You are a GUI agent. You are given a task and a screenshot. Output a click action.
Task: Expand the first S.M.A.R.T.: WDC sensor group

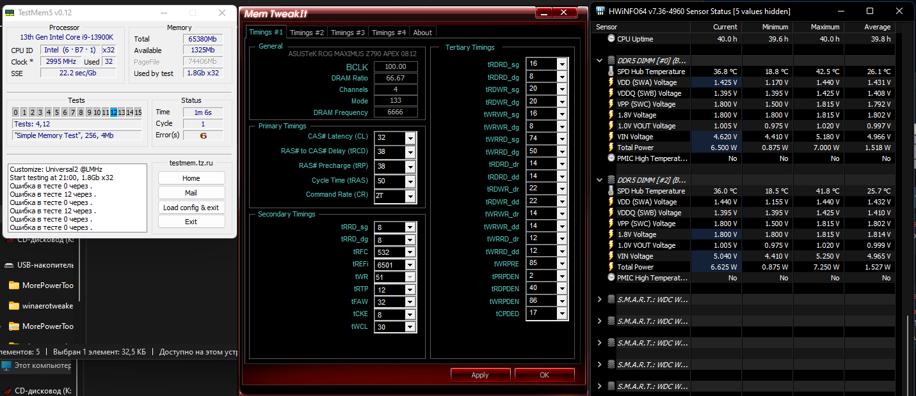coord(600,300)
